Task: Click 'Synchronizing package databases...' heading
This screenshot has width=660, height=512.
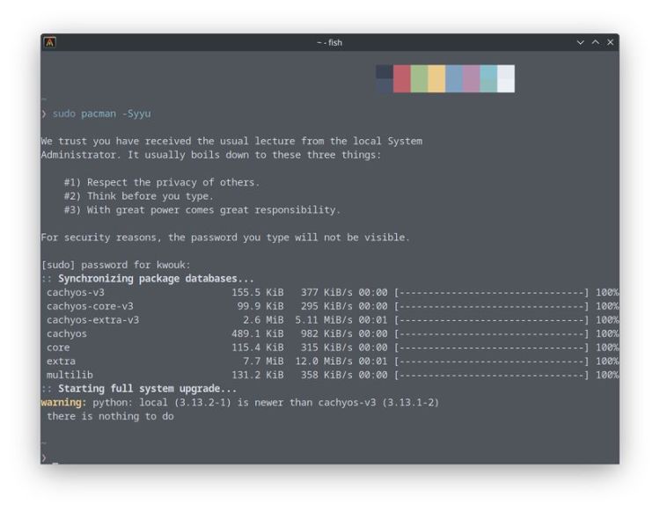Action: coord(156,279)
